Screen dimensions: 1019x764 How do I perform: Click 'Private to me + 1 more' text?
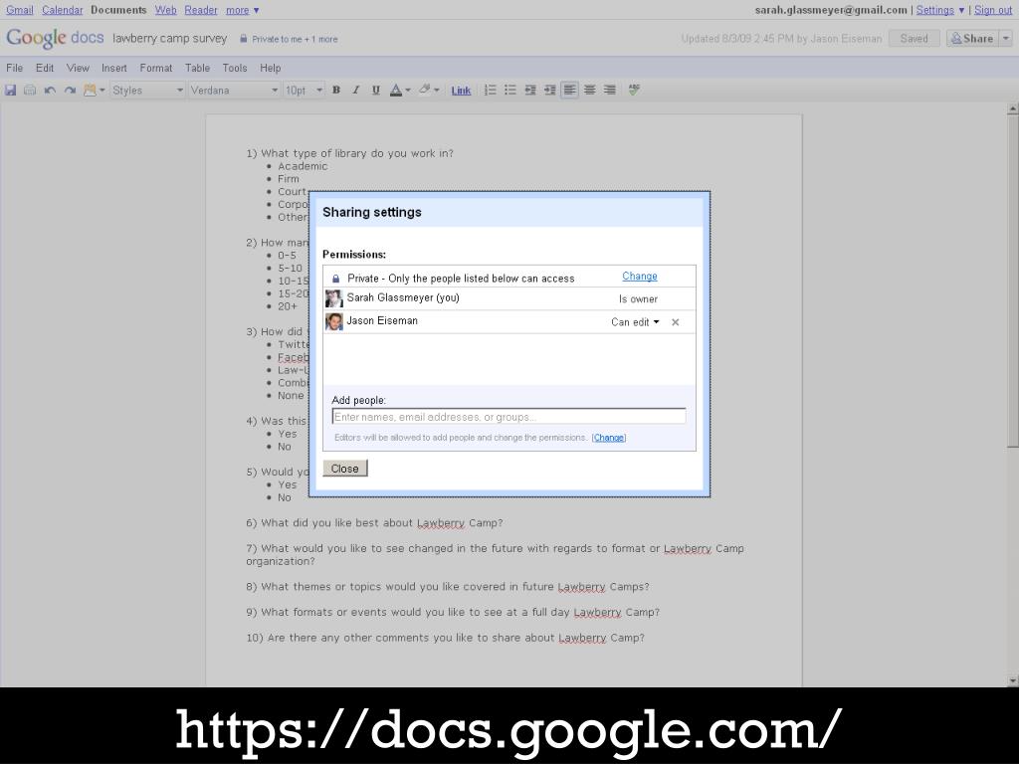(295, 39)
